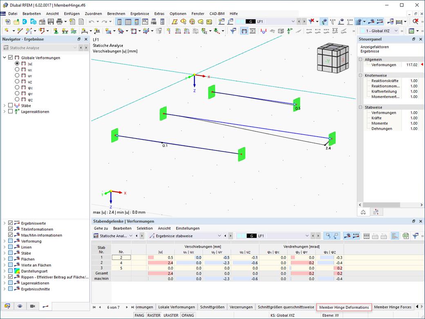Collapse the Globale Verformungen tree node
425x319 pixels.
click(x=4, y=58)
